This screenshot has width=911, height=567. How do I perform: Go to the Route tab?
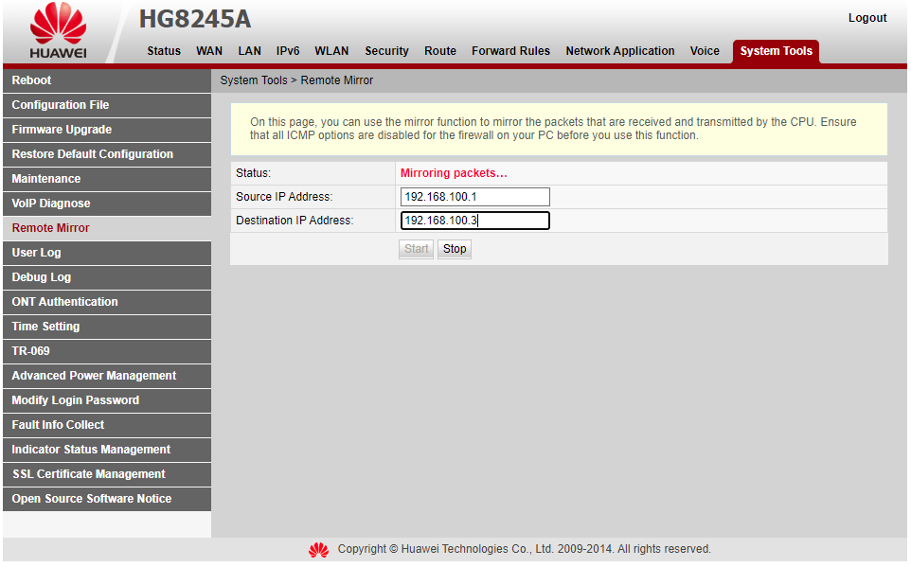point(440,51)
